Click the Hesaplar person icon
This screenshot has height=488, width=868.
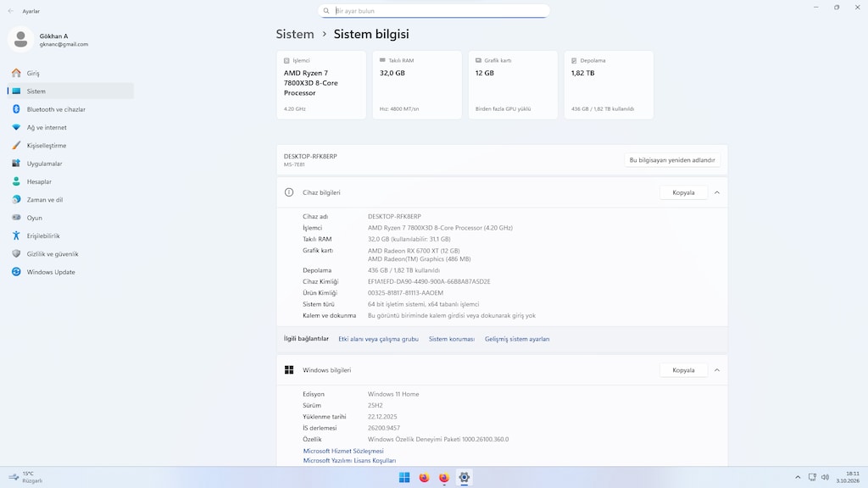pyautogui.click(x=16, y=181)
